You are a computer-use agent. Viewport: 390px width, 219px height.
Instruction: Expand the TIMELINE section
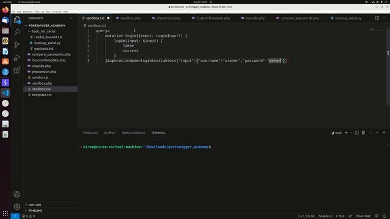[x=35, y=210]
